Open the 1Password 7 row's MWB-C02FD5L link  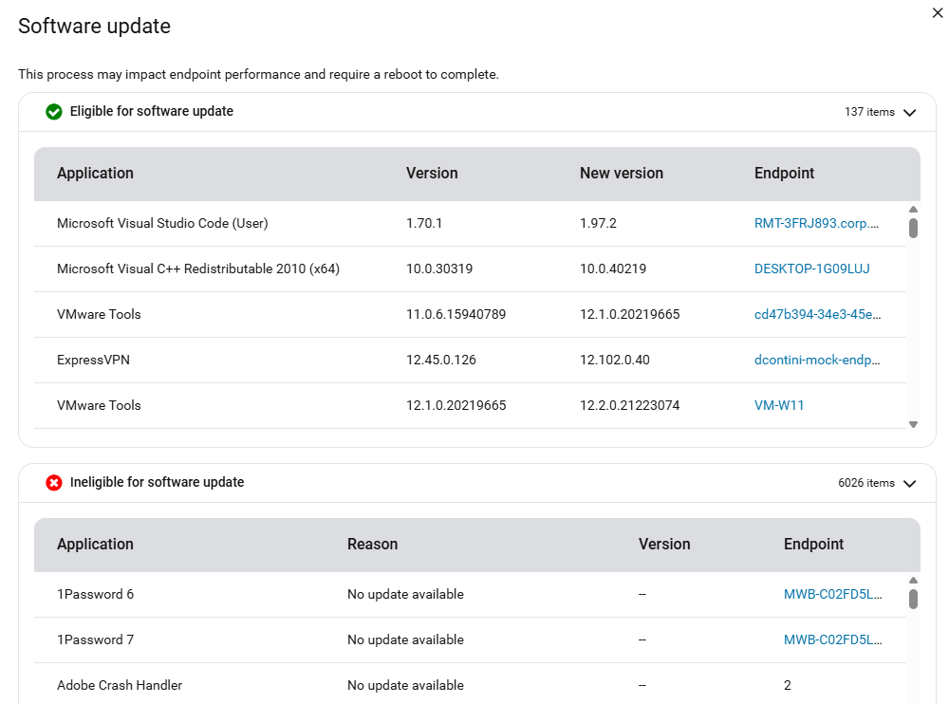(x=833, y=639)
